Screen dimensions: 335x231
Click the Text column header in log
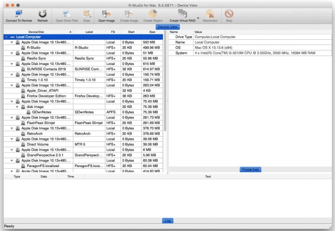pyautogui.click(x=208, y=177)
